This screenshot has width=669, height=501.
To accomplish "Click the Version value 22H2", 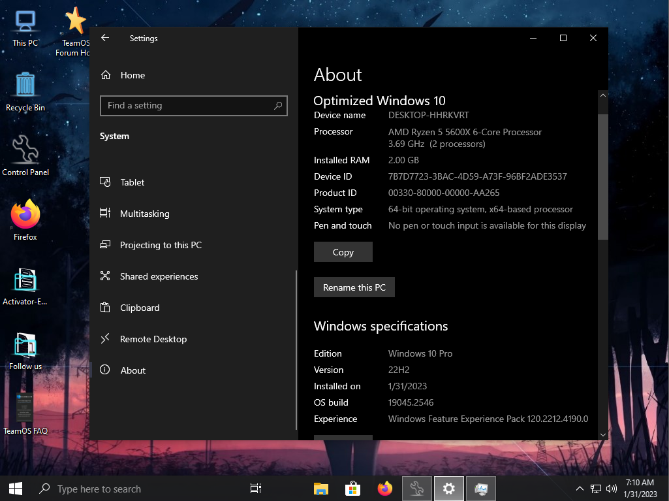I will tap(399, 370).
